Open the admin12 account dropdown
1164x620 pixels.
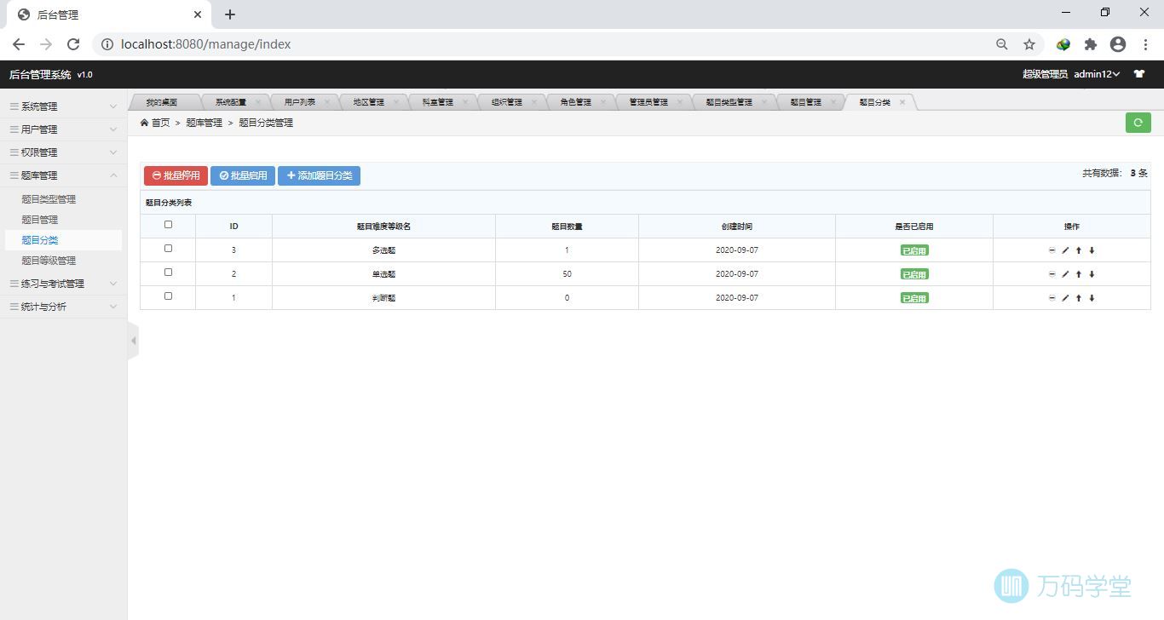click(1097, 74)
